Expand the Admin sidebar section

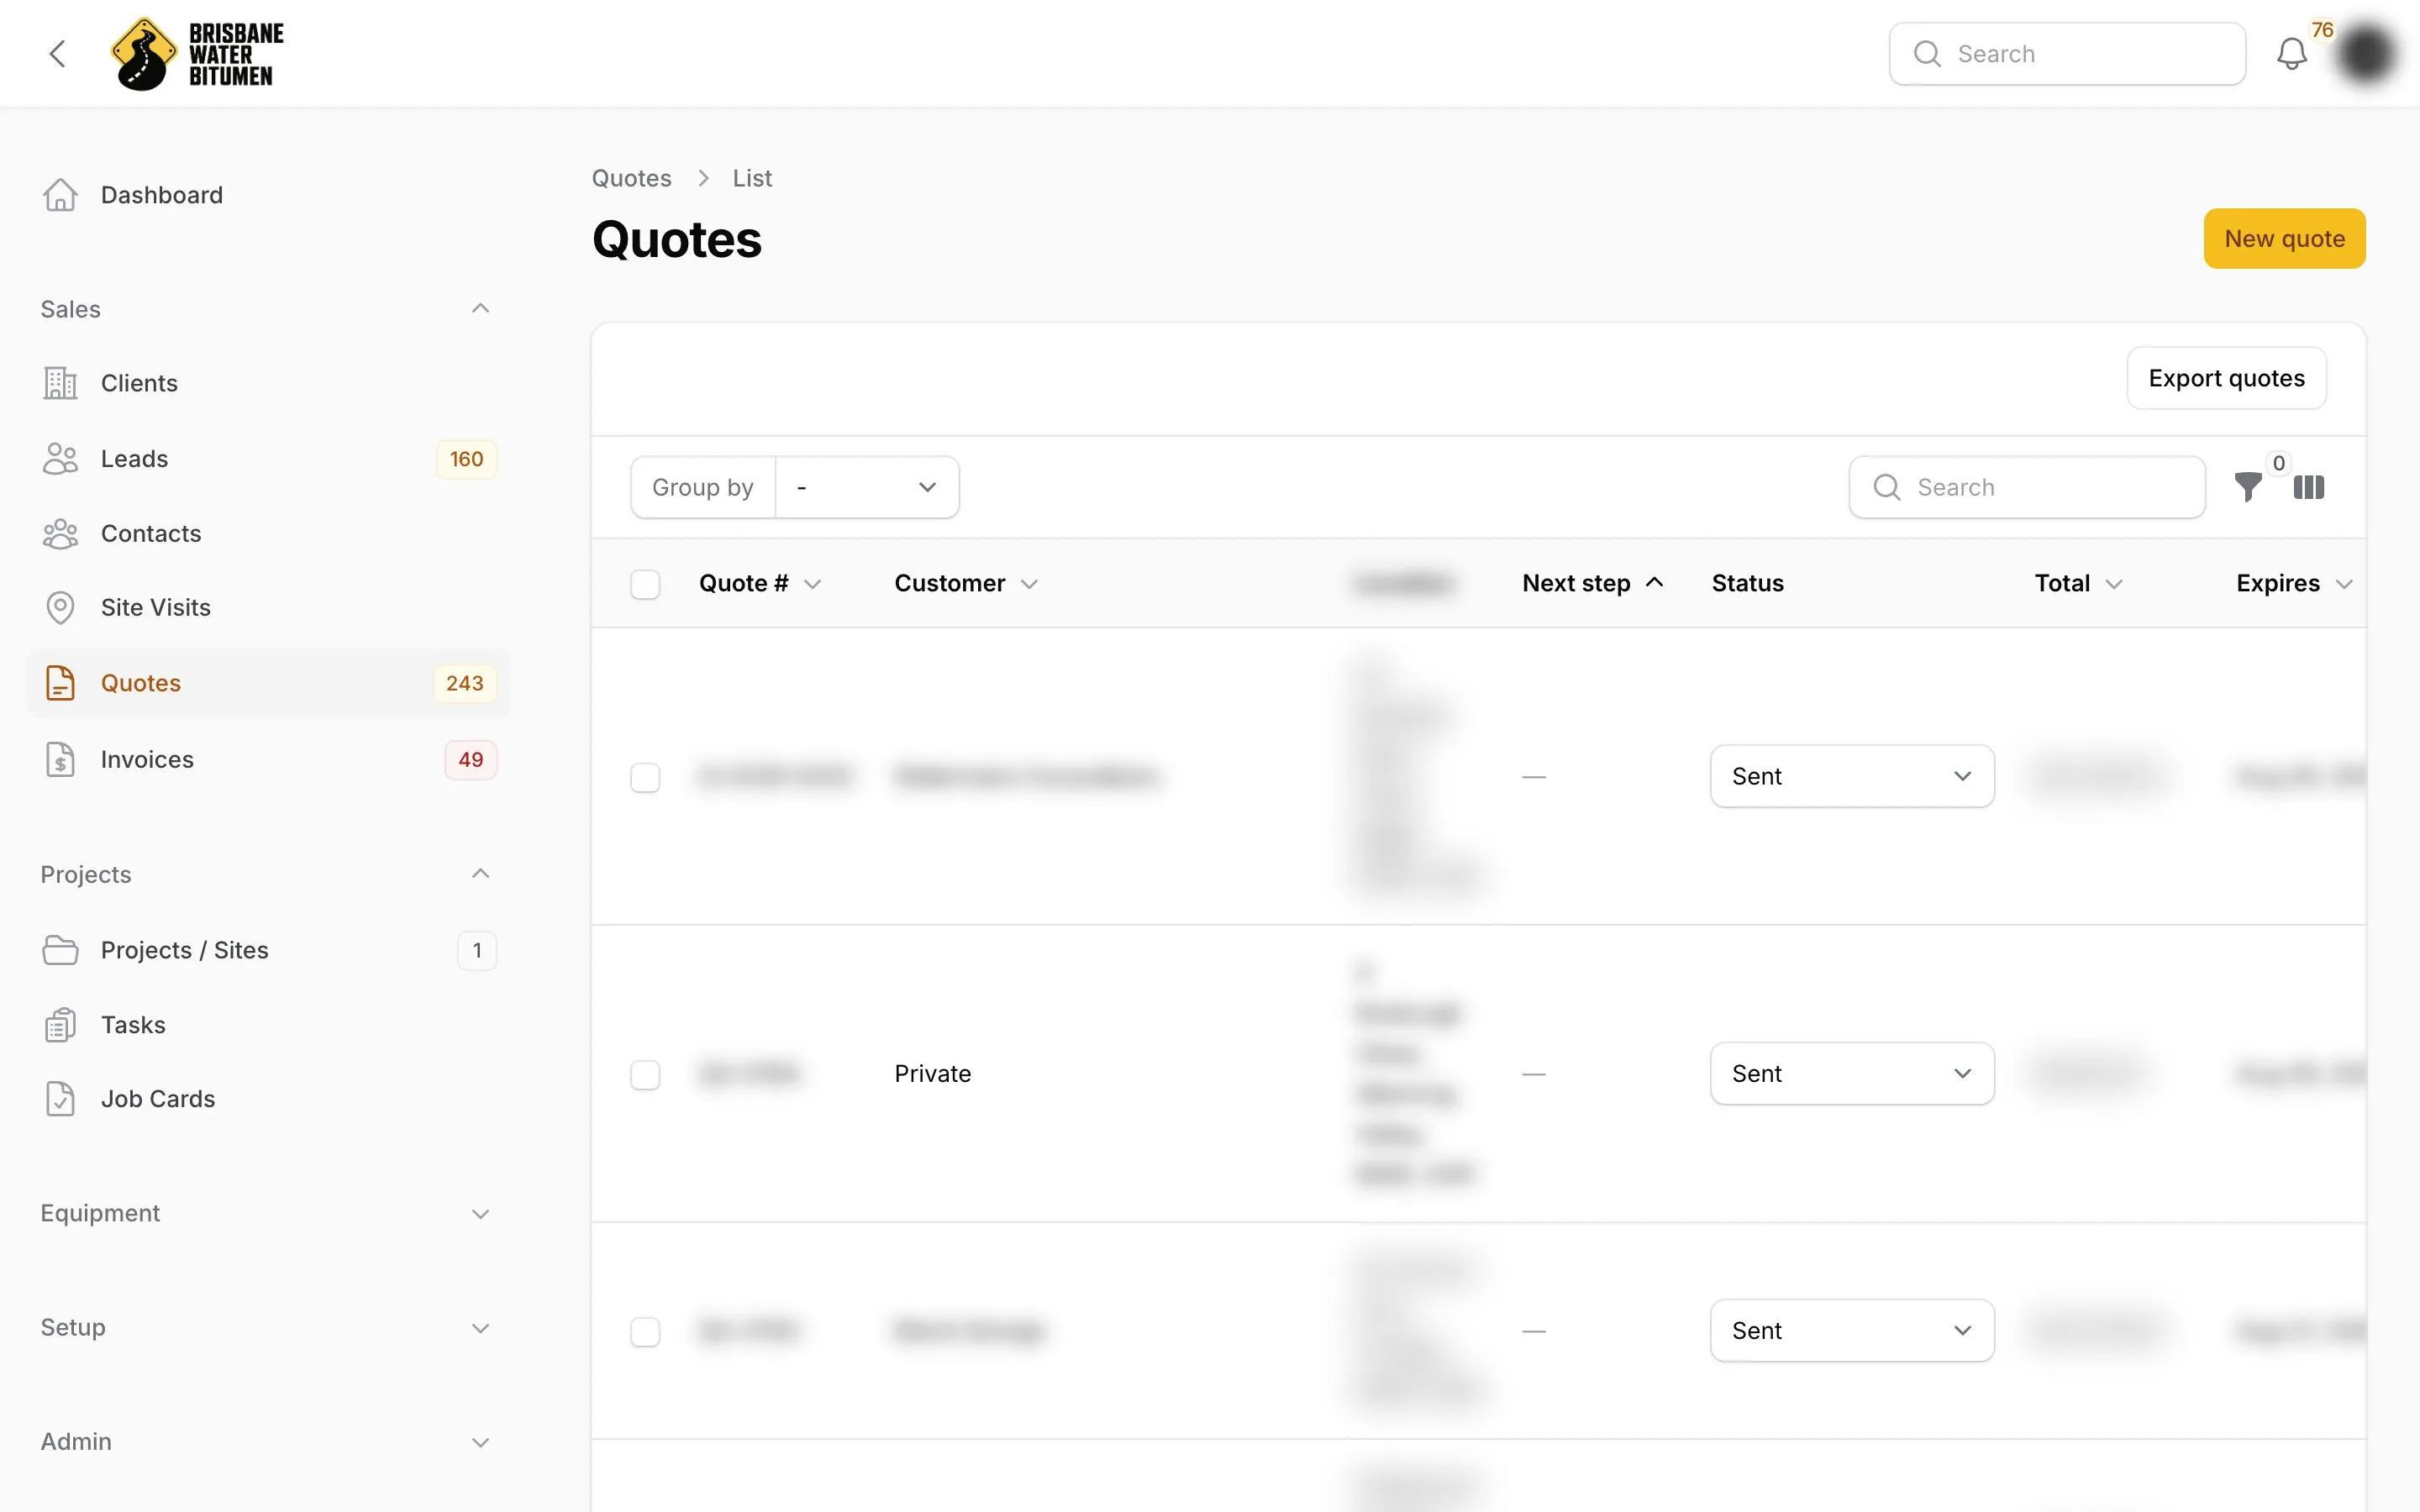(480, 1442)
